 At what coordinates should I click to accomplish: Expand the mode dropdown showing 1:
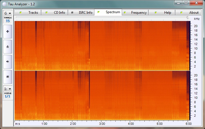click(x=8, y=89)
